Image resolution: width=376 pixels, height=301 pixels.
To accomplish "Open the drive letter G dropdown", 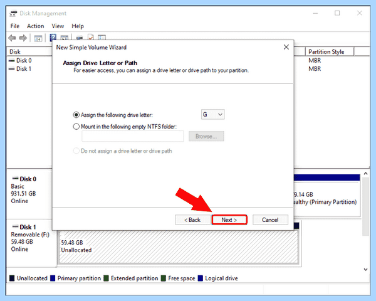I will 212,115.
